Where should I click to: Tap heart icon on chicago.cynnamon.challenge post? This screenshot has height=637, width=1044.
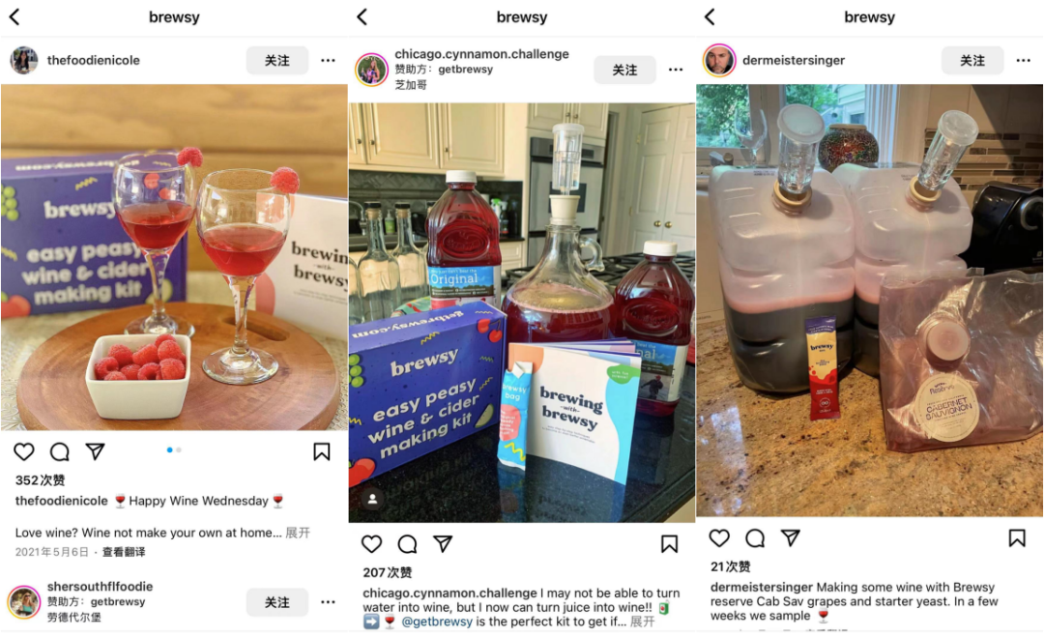[371, 544]
